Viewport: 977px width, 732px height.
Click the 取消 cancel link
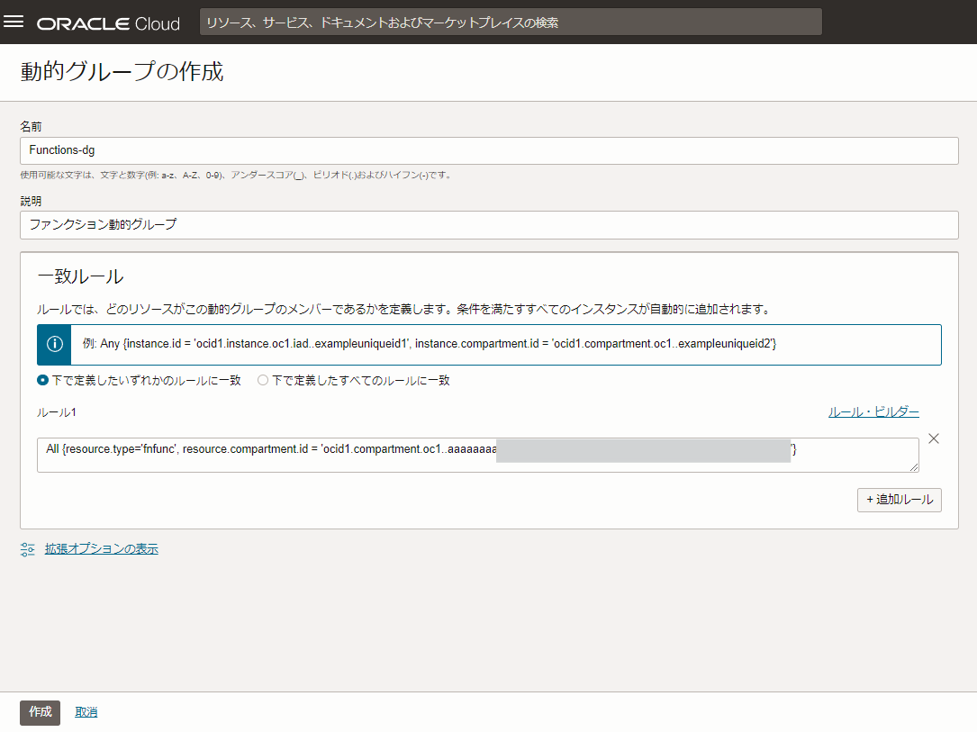tap(86, 712)
